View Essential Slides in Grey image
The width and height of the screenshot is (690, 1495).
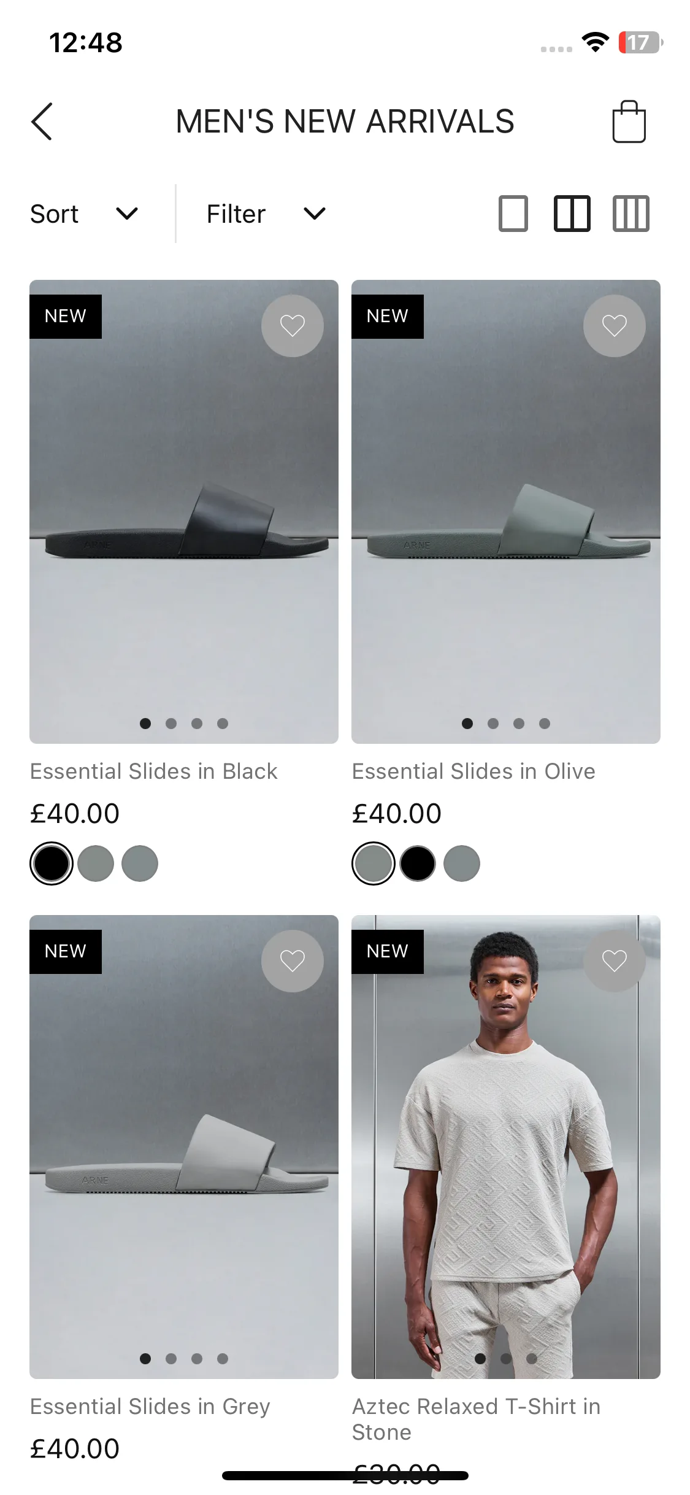(184, 1147)
